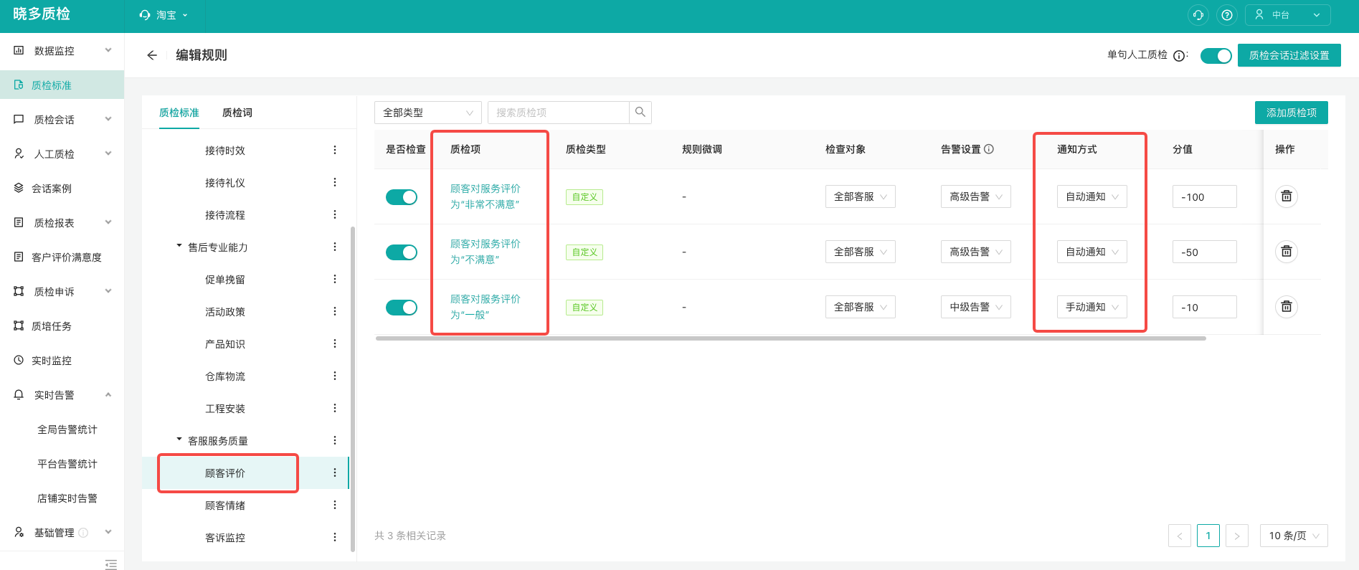1359x570 pixels.
Task: Delete the 一般 rule with trash icon
Action: 1287,307
